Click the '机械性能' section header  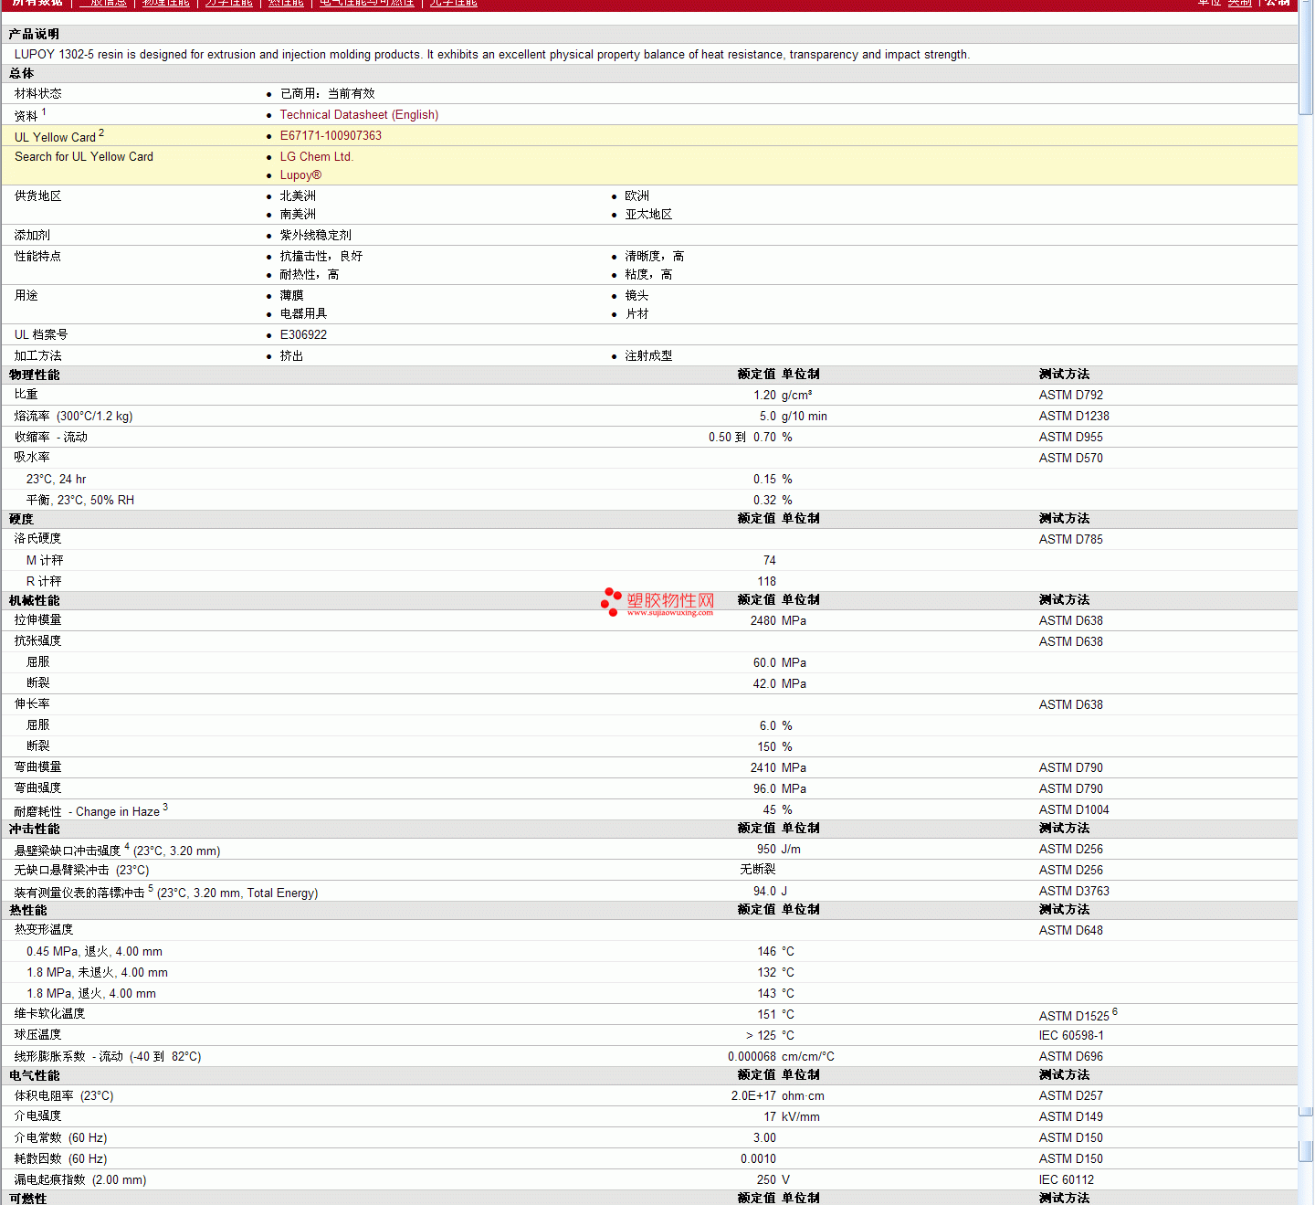coord(34,600)
